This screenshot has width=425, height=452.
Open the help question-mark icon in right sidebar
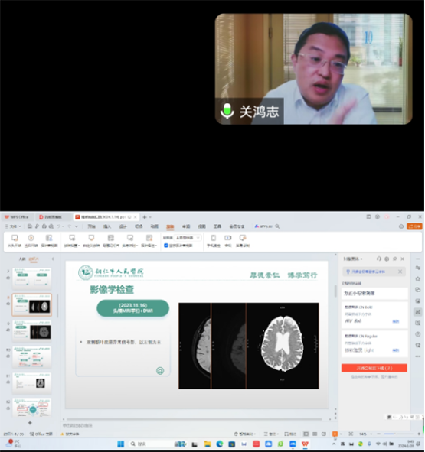pyautogui.click(x=417, y=334)
